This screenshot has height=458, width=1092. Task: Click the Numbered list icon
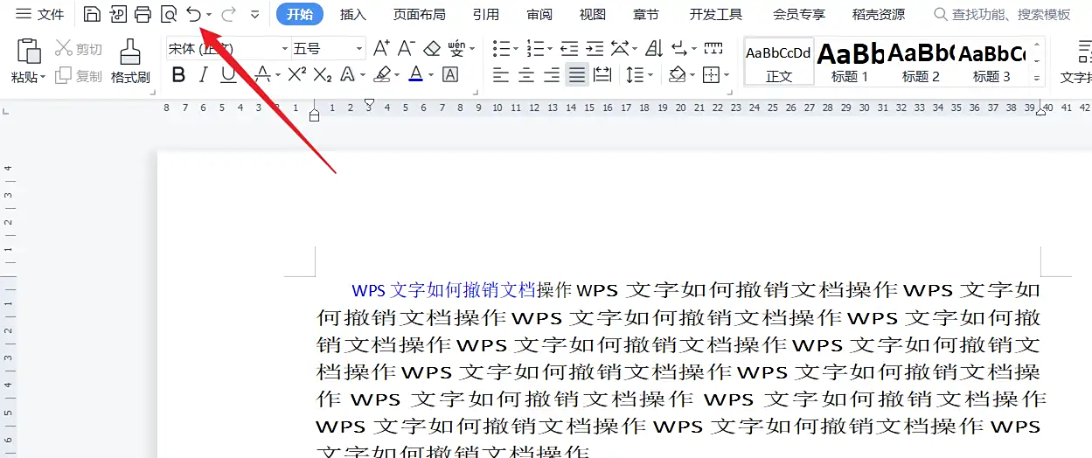tap(535, 48)
